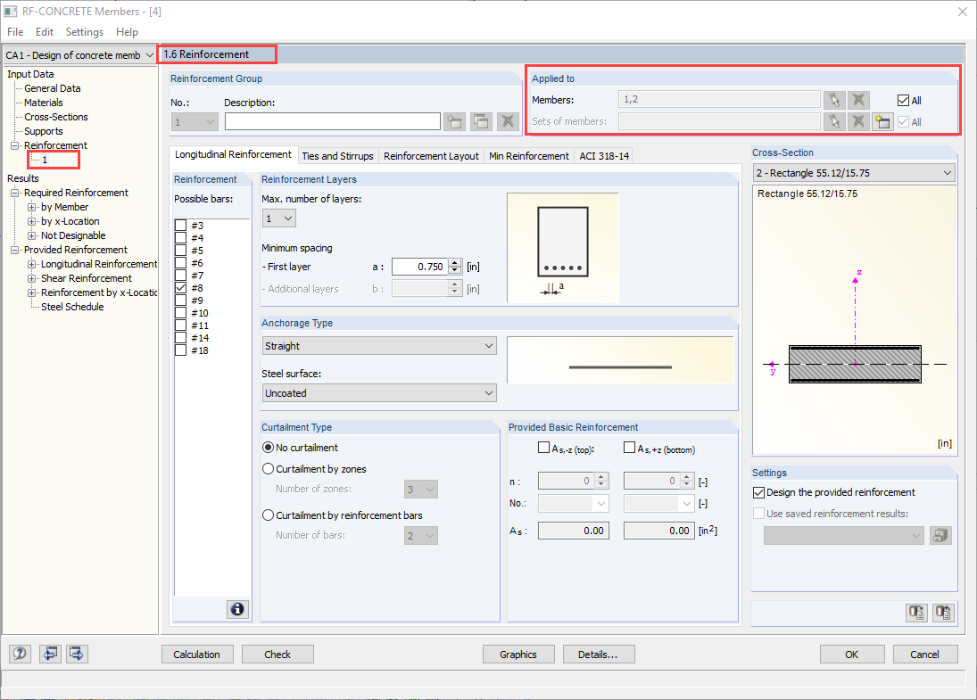Open the Anchorage Type Straight dropdown
This screenshot has width=977, height=700.
point(379,346)
